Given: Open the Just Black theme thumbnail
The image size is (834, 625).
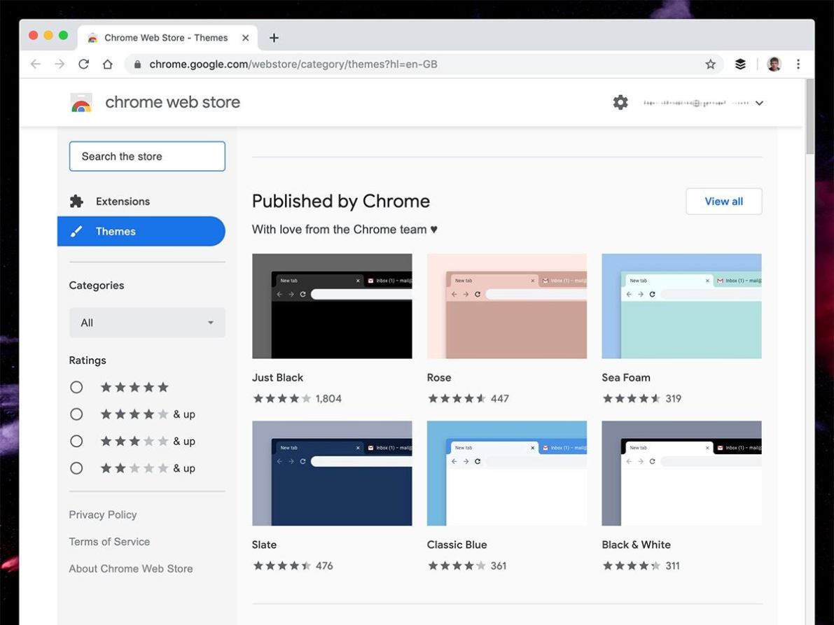Looking at the screenshot, I should pos(332,306).
